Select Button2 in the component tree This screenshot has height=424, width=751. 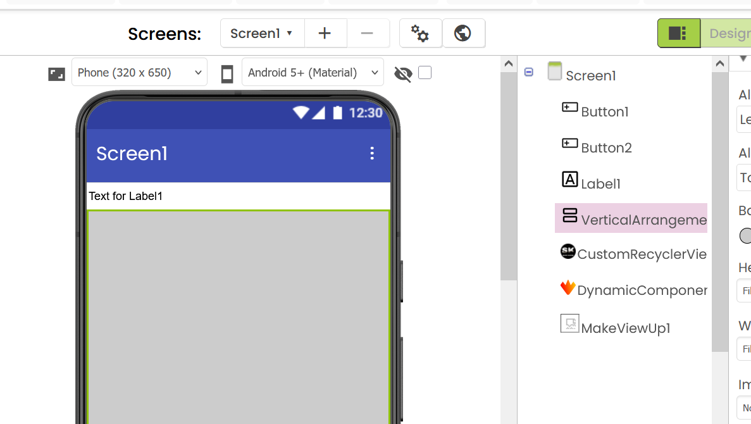(606, 147)
